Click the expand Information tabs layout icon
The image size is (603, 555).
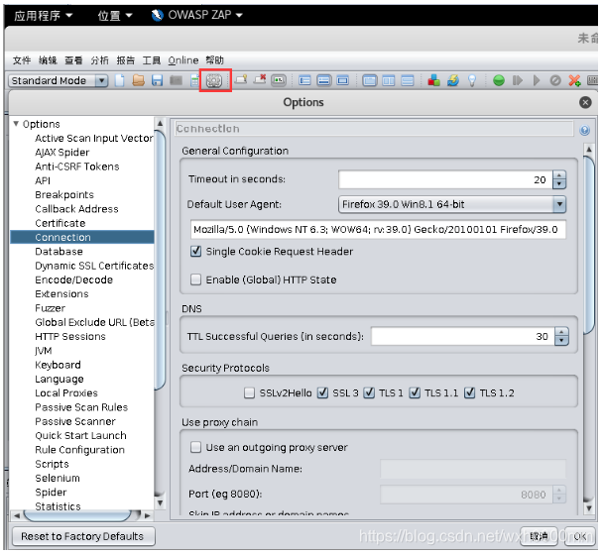click(x=323, y=80)
